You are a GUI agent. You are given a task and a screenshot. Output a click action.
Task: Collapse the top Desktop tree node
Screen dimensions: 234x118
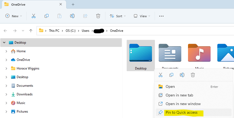pos(4,43)
